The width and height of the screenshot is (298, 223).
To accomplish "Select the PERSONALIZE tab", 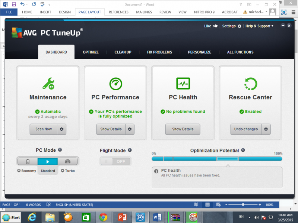I will 200,52.
